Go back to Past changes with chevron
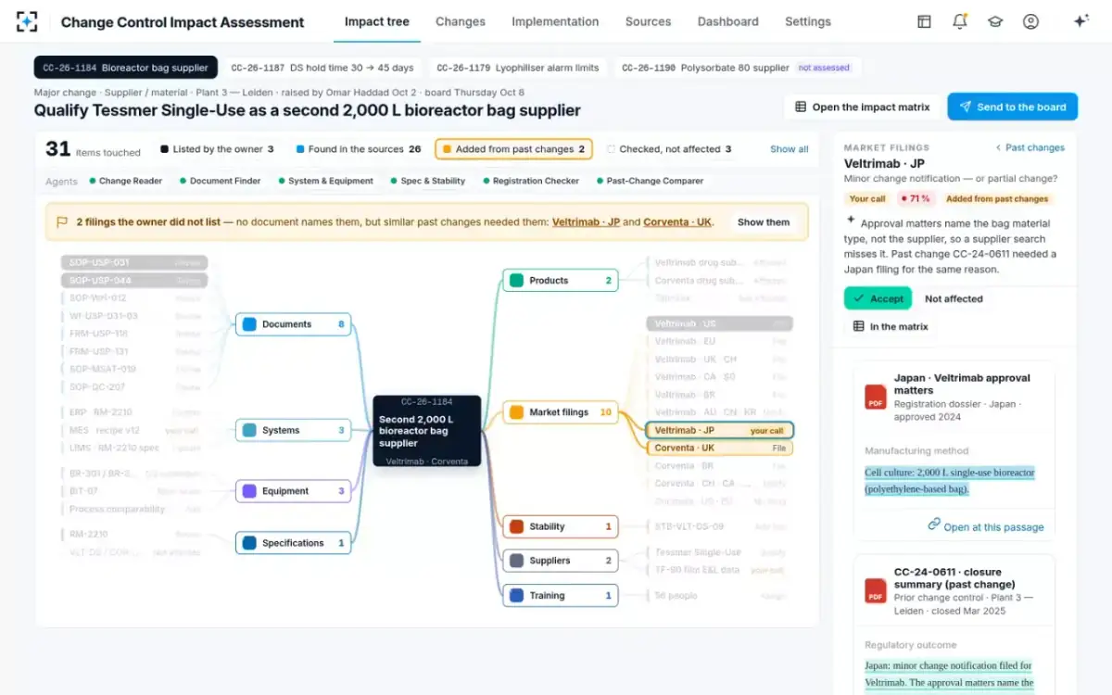 click(x=1030, y=147)
